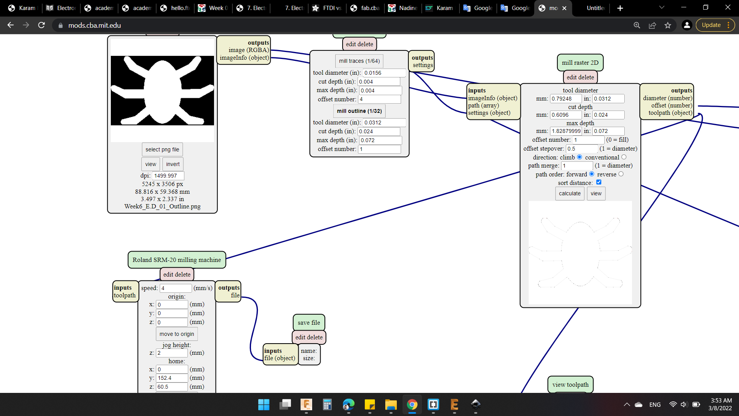Click the move to origin button
The width and height of the screenshot is (739, 416).
coord(177,334)
